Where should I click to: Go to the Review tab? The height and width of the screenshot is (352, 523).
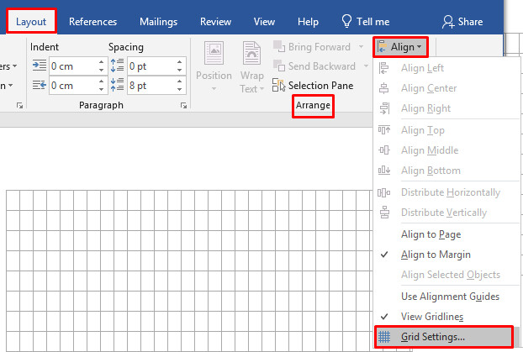click(x=215, y=22)
